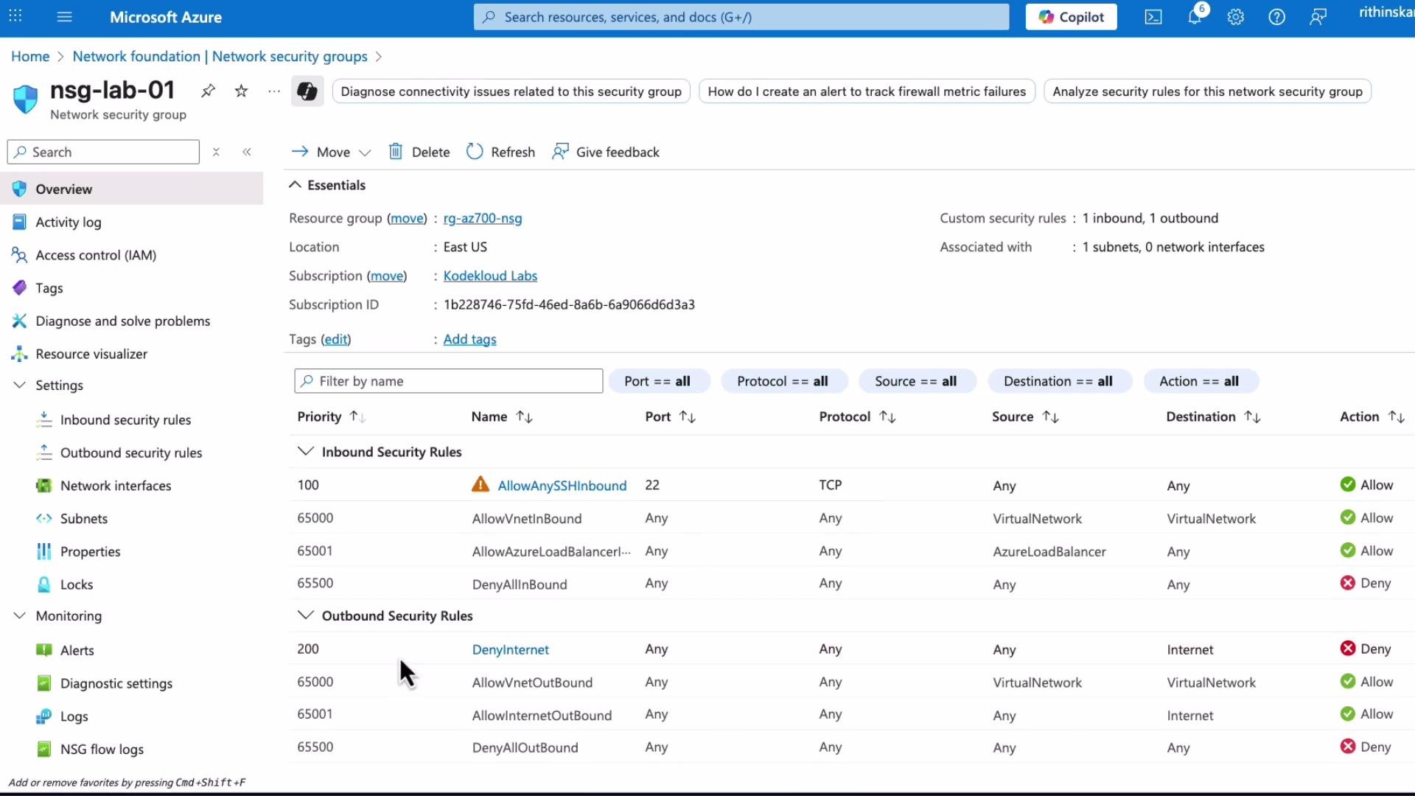Click the Copilot button
Image resolution: width=1415 pixels, height=796 pixels.
coord(1071,17)
